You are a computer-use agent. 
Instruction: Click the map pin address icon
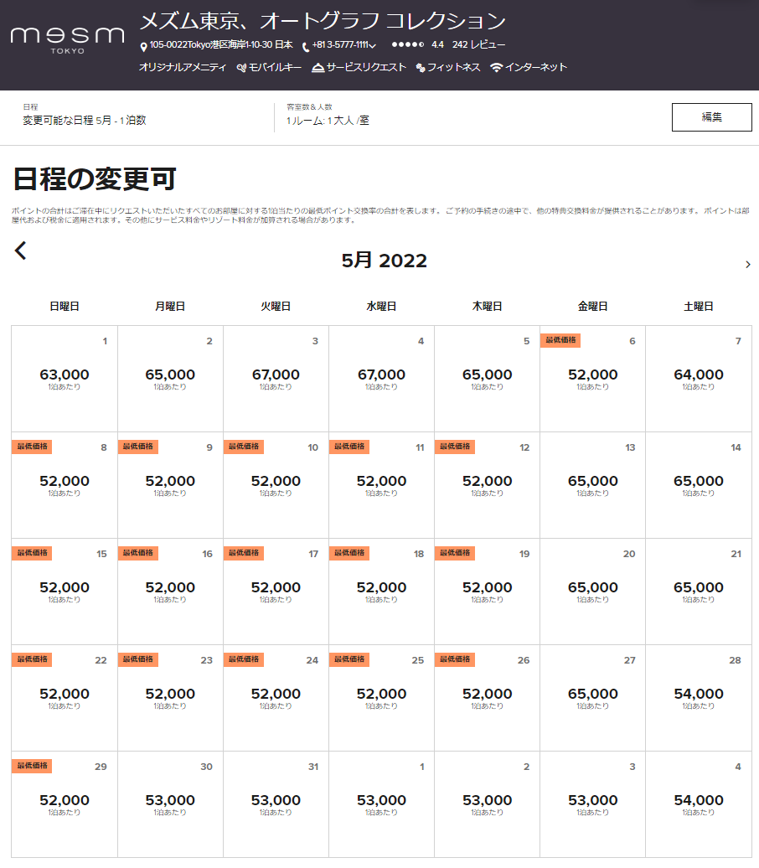pos(143,46)
